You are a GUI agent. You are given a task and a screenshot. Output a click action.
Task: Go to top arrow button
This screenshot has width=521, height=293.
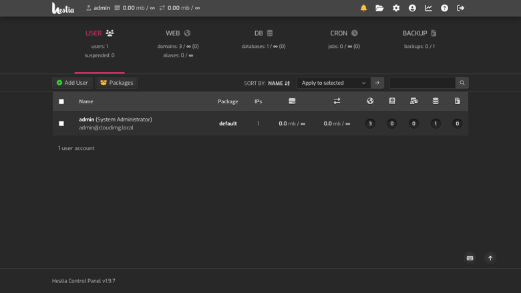490,258
